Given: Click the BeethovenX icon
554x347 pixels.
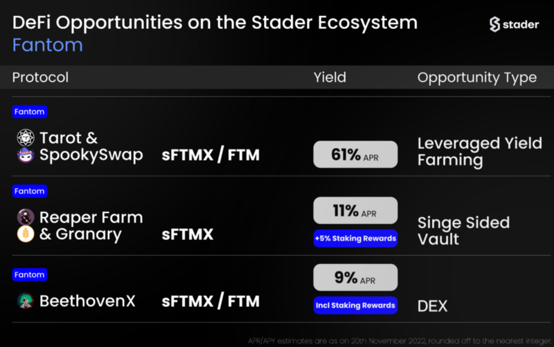Looking at the screenshot, I should coord(26,301).
